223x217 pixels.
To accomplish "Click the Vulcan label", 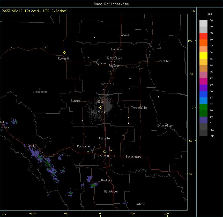I will (140, 204).
